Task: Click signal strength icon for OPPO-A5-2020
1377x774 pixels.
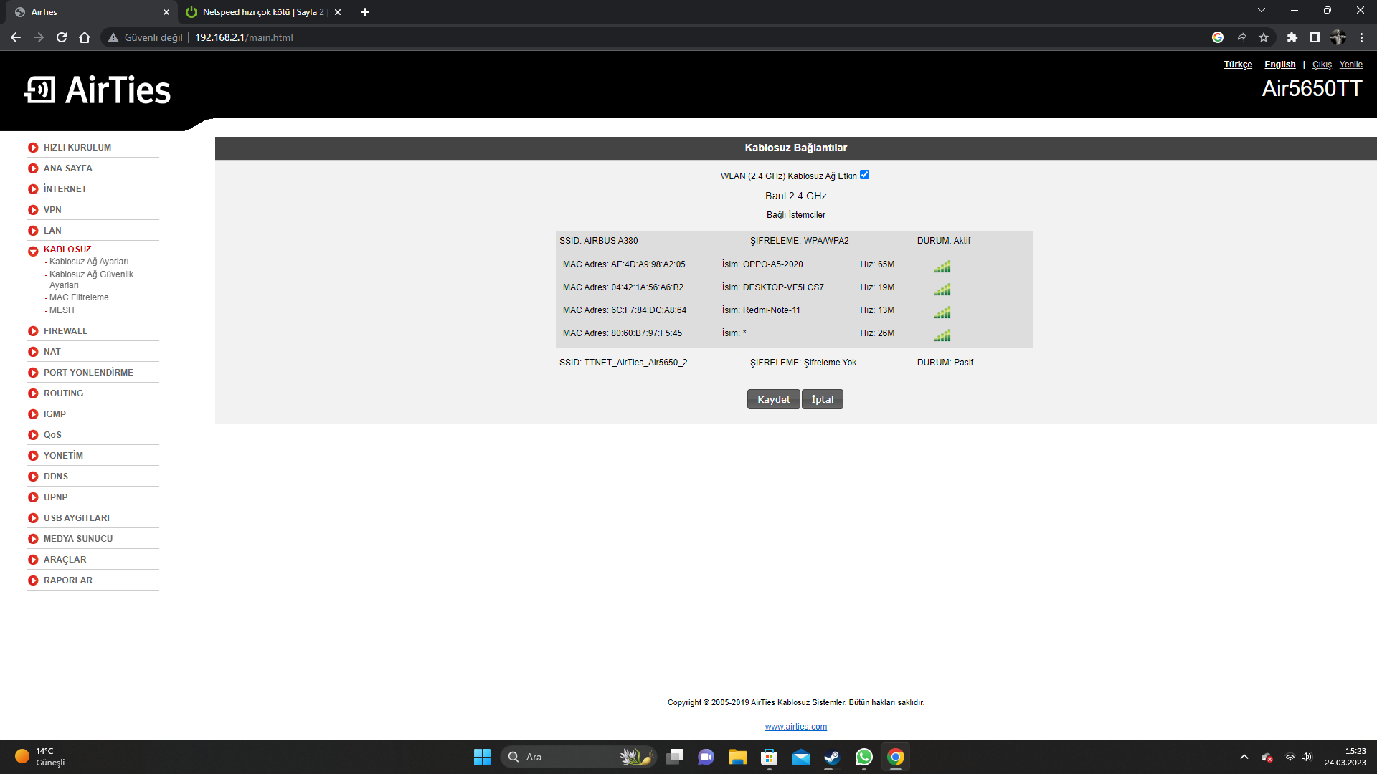Action: 942,267
